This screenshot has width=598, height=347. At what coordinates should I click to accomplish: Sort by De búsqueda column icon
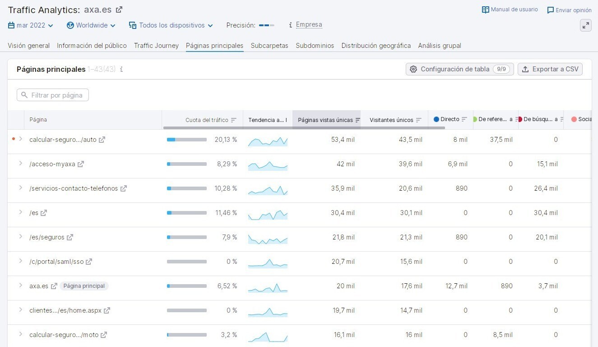(x=561, y=119)
